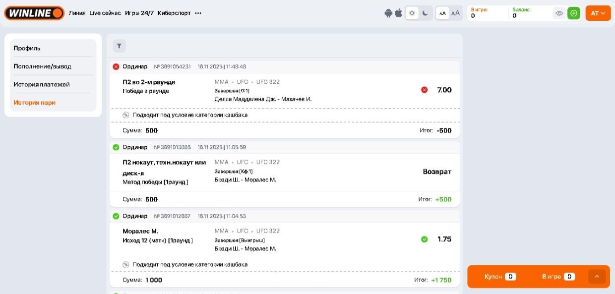Switch to light theme sun toggle
This screenshot has width=615, height=294.
coord(412,13)
